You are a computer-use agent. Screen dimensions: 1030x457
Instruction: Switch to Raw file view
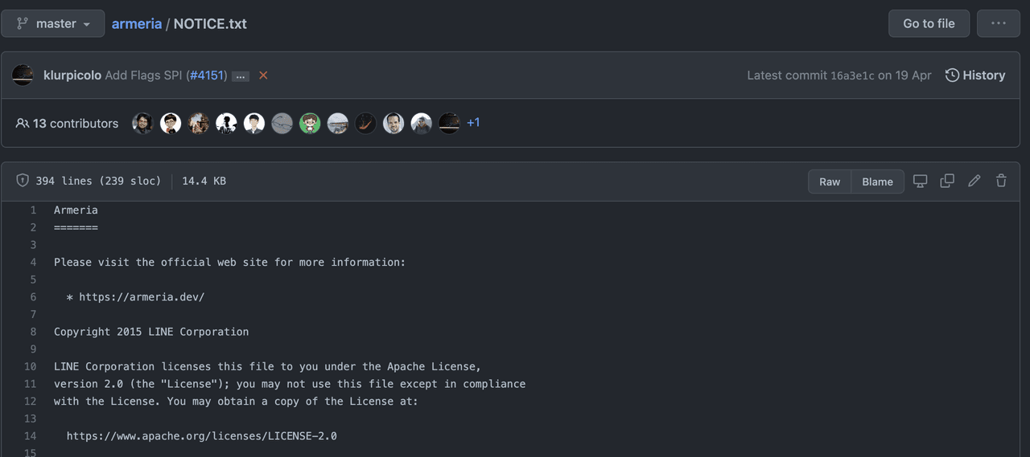click(x=830, y=182)
